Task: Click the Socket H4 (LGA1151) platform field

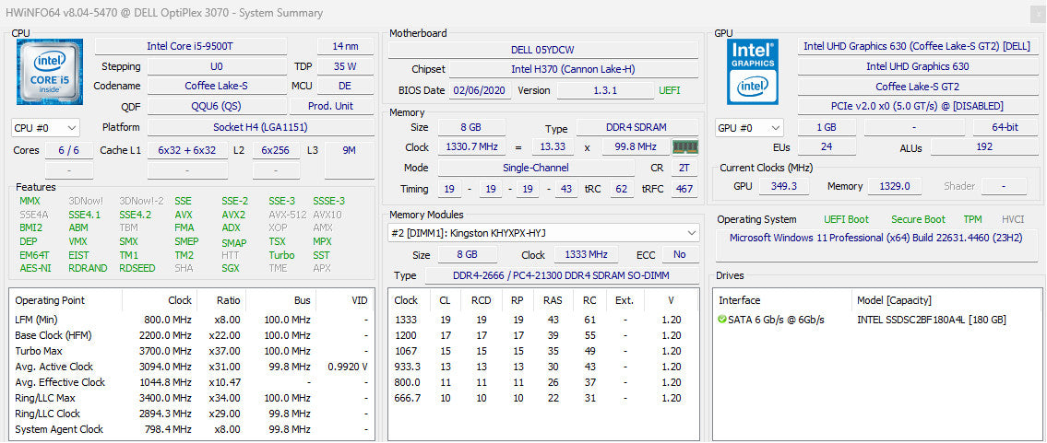Action: pyautogui.click(x=260, y=127)
